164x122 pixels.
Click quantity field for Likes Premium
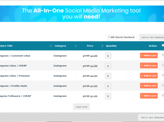pos(108,76)
